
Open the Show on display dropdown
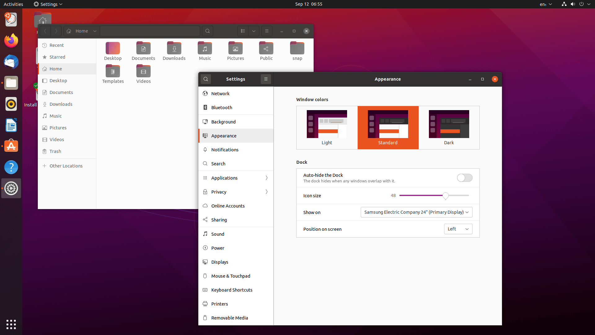coord(416,212)
